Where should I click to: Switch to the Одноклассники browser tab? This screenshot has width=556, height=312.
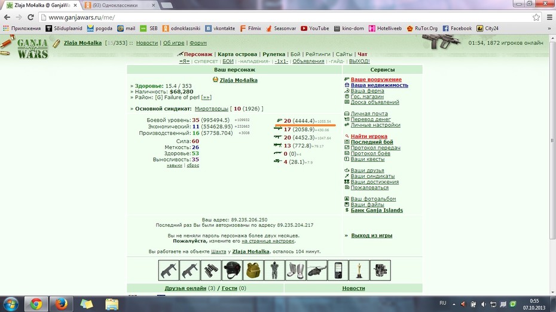click(x=121, y=5)
